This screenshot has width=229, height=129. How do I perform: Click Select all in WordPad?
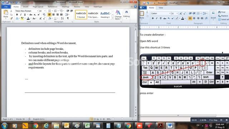point(223,19)
